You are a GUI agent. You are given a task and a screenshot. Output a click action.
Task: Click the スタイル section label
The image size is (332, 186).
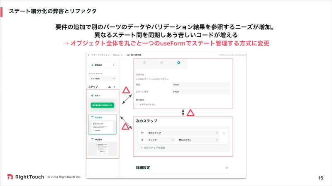click(140, 75)
